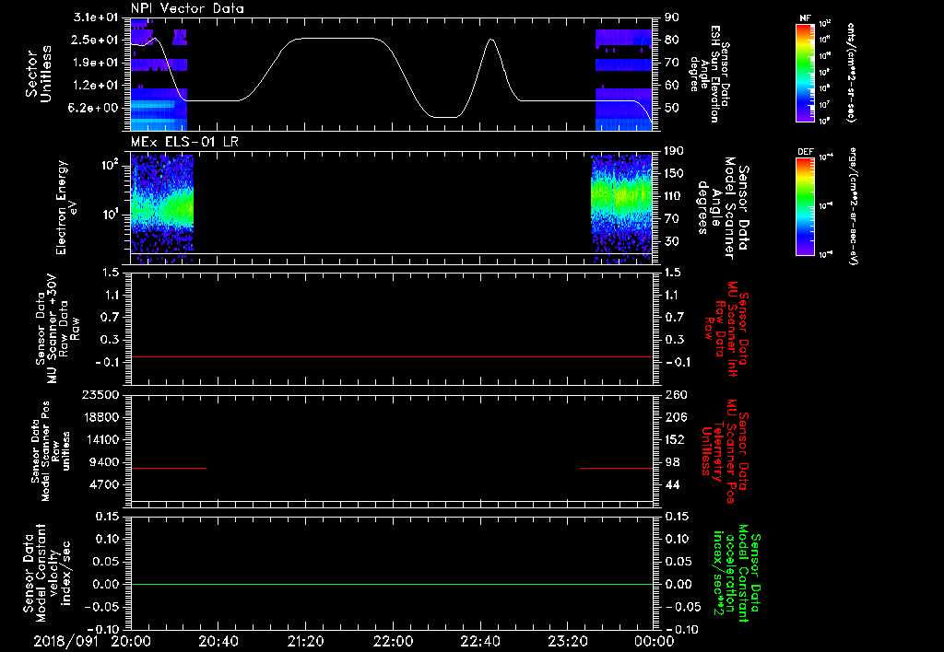Click the '98' telemetry tick label
The image size is (944, 652).
672,462
